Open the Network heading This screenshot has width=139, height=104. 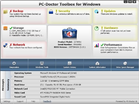(x=19, y=45)
